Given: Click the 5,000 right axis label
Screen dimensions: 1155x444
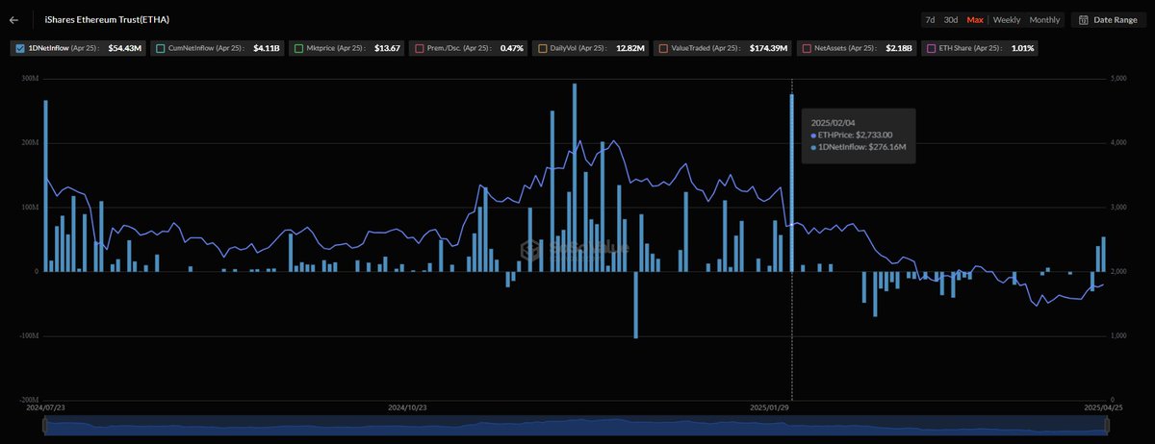Looking at the screenshot, I should coord(1118,78).
